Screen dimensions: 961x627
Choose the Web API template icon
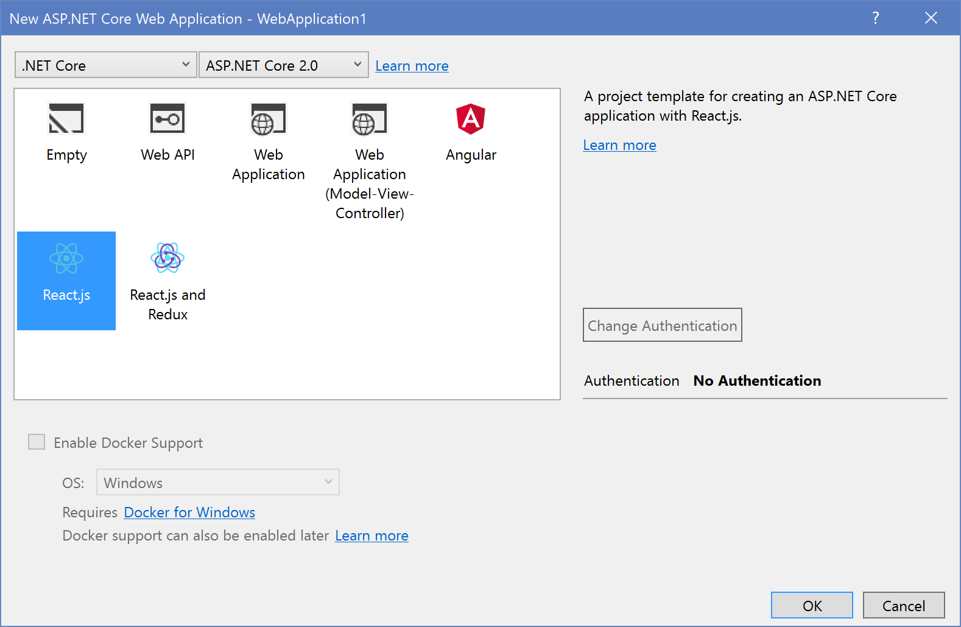(167, 118)
